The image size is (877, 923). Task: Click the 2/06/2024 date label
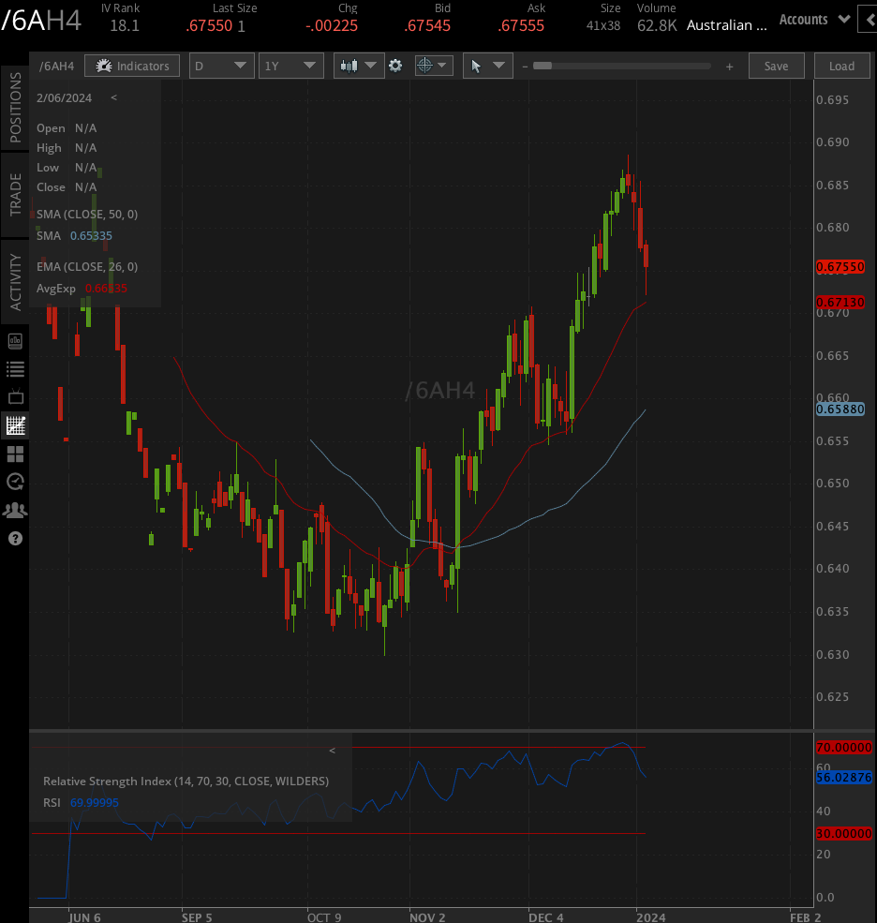pos(64,97)
